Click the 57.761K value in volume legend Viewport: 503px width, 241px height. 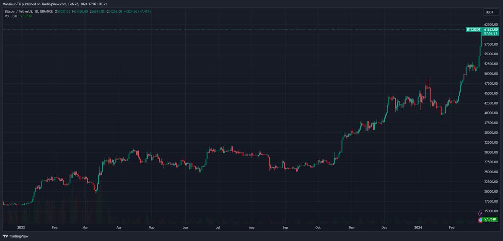point(26,16)
